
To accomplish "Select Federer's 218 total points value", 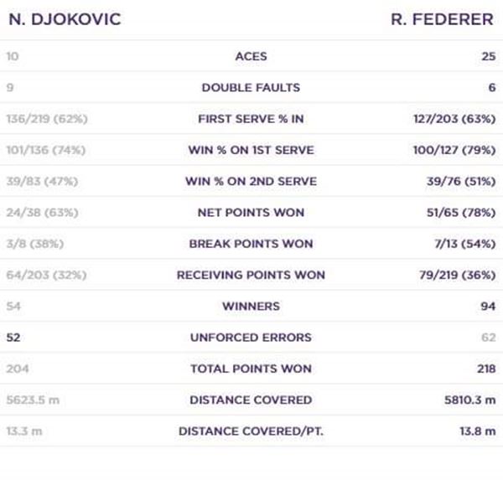I will 485,369.
